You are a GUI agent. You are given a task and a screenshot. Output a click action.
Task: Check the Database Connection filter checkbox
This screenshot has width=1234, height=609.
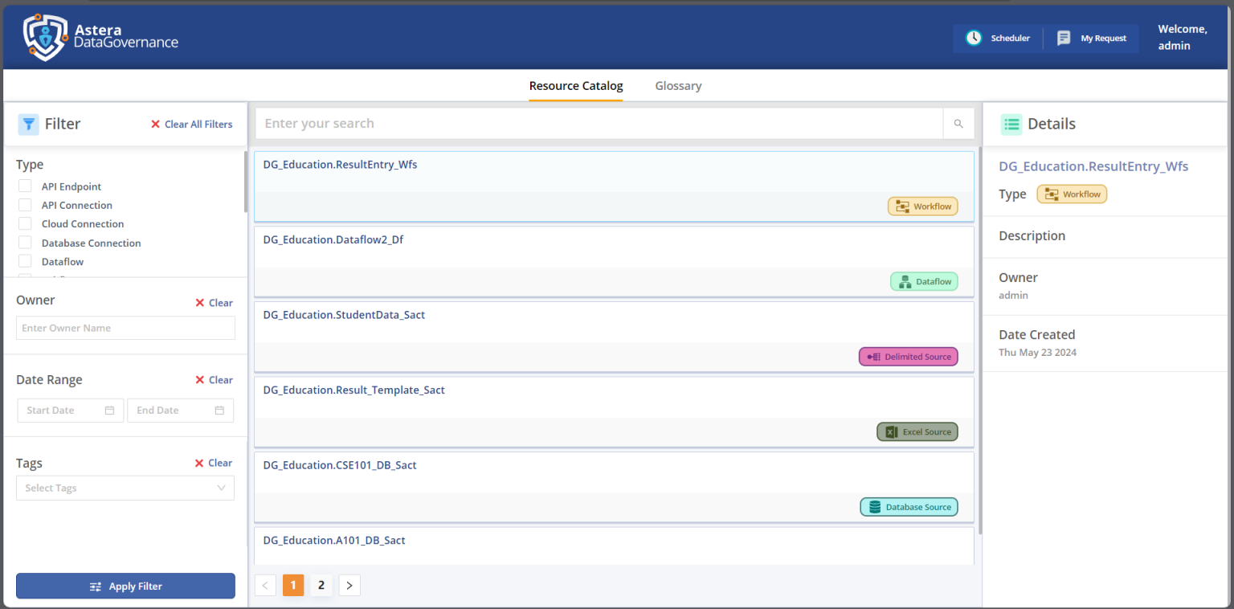25,243
